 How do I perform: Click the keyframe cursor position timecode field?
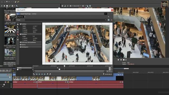coord(109,74)
